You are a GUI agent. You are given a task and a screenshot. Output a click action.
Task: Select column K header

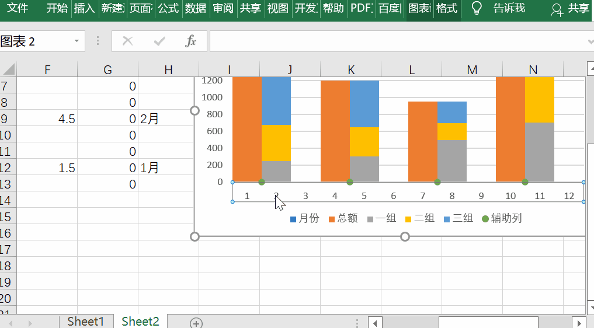[351, 69]
